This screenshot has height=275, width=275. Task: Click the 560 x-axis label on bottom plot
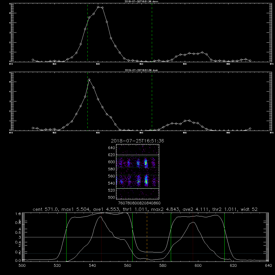[128, 266]
